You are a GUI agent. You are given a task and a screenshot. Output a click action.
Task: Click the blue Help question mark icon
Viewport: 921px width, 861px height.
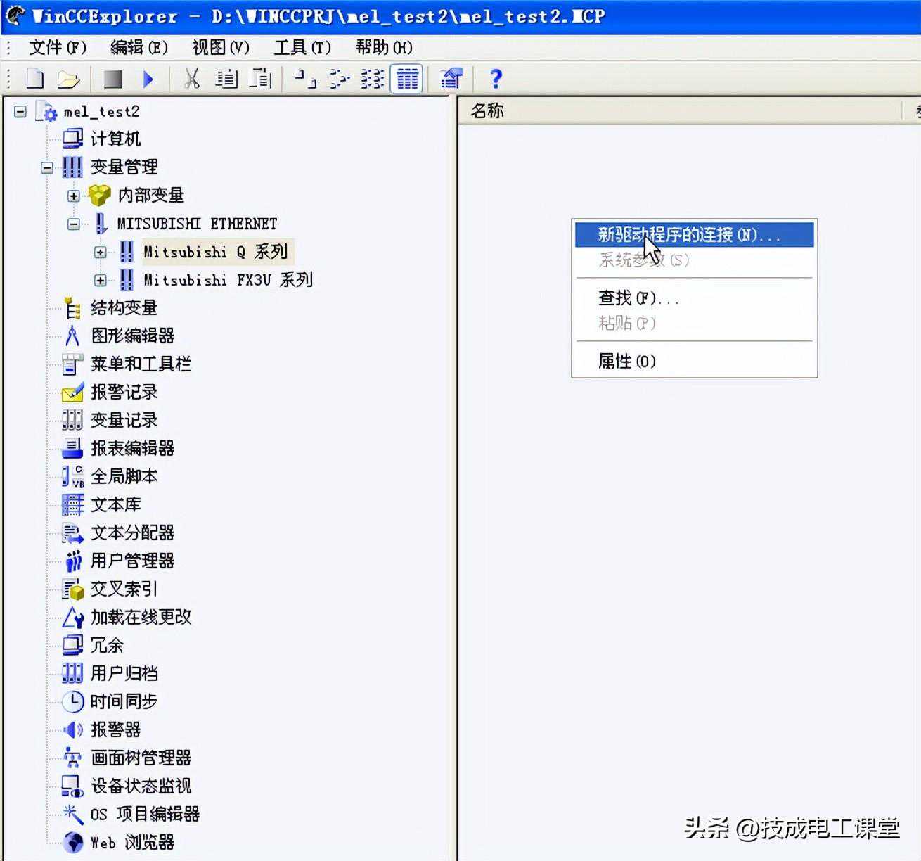[496, 79]
